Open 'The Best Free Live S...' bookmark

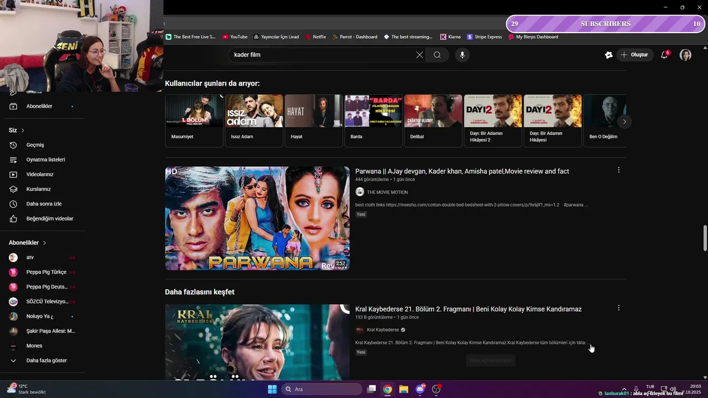190,37
